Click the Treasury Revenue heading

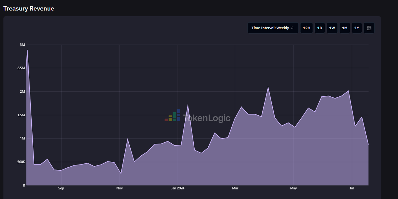pos(29,8)
